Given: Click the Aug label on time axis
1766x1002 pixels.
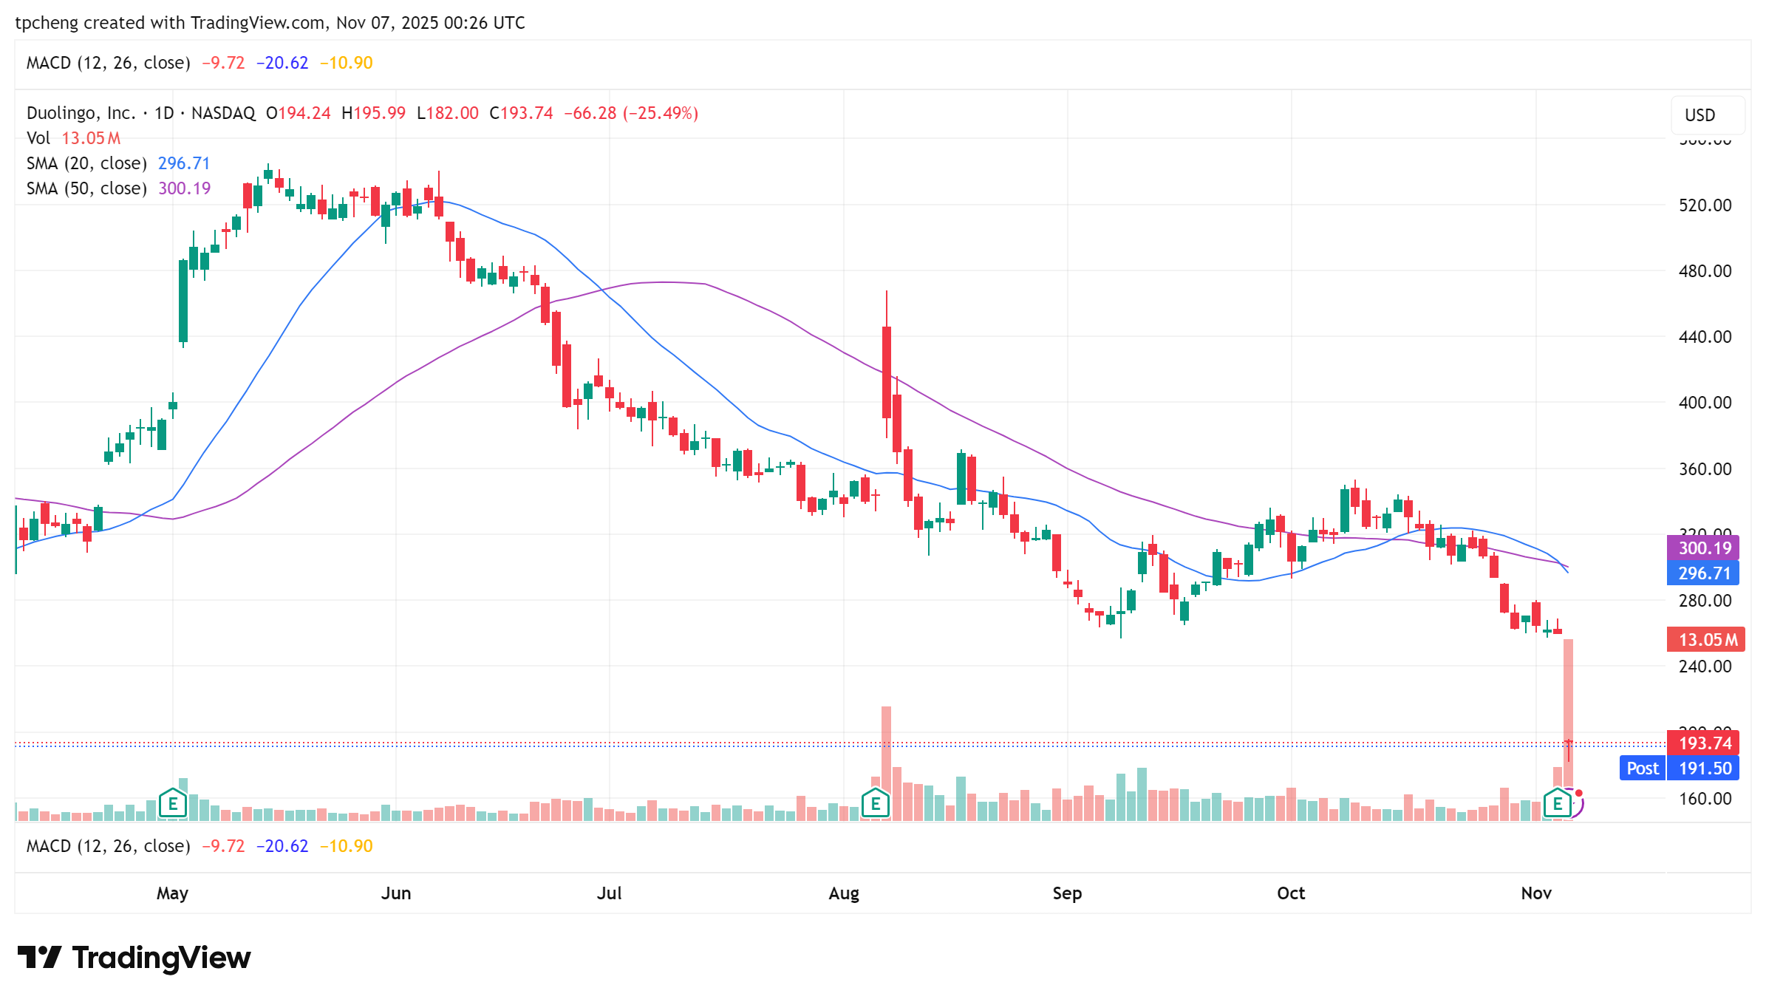Looking at the screenshot, I should coord(844,893).
